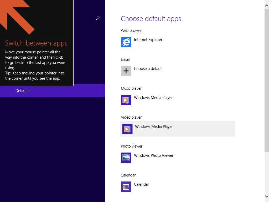Click the scrollbar down arrow
The image size is (269, 202).
(x=267, y=196)
